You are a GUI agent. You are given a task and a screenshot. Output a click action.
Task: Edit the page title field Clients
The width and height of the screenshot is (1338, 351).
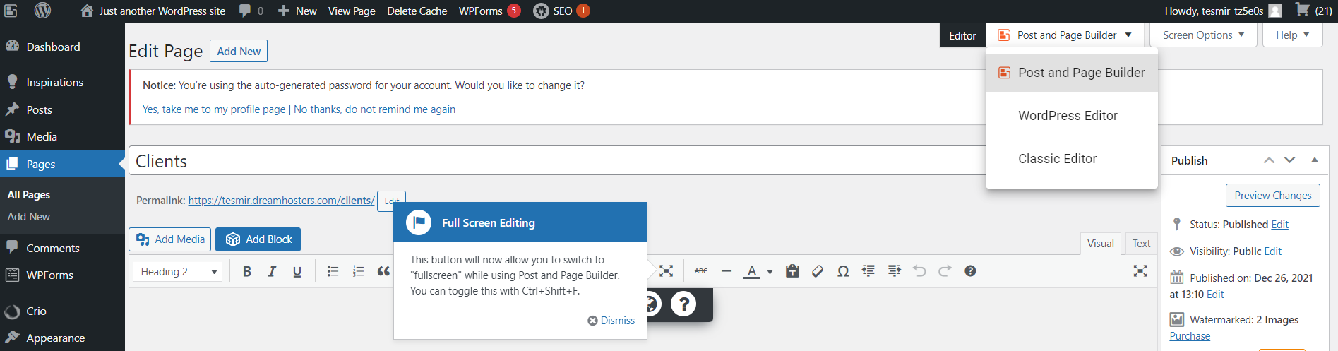[556, 161]
